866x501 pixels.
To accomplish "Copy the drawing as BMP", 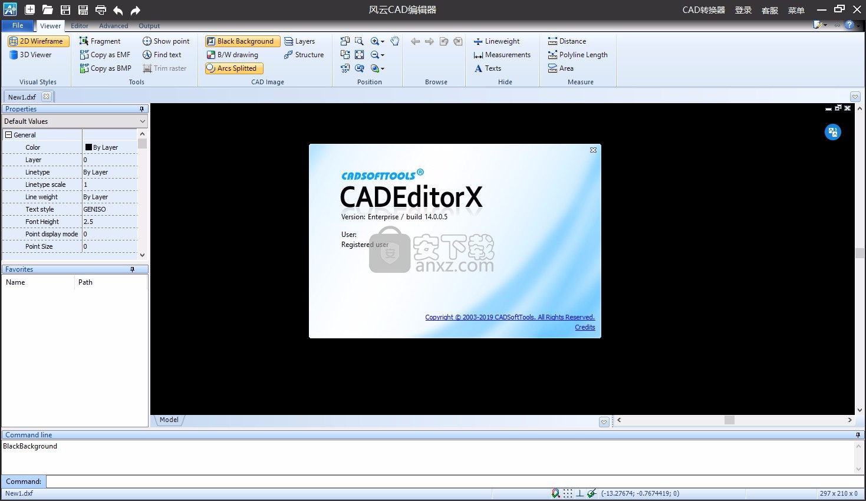I will 106,68.
